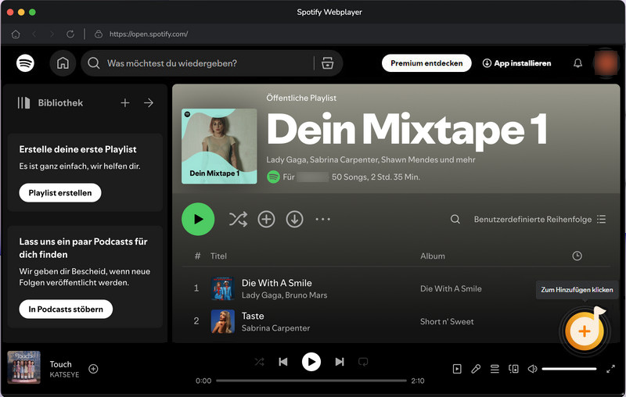The width and height of the screenshot is (626, 397).
Task: Expand the library with arrow icon
Action: tap(149, 103)
